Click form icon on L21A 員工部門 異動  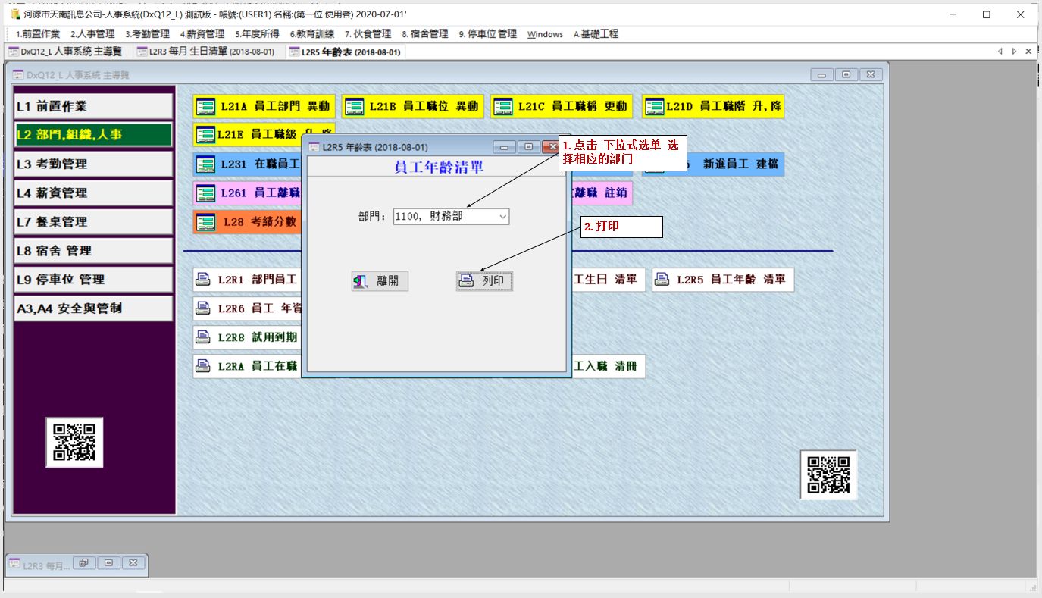[205, 107]
